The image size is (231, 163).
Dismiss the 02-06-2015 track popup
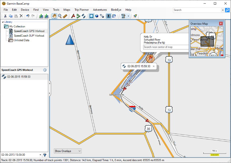[153, 66]
